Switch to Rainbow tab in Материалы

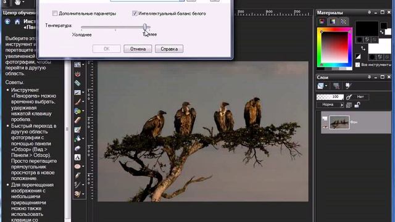(333, 22)
